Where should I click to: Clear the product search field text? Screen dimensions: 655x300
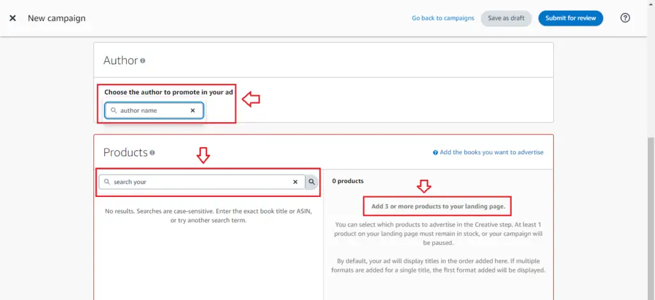[x=296, y=182]
